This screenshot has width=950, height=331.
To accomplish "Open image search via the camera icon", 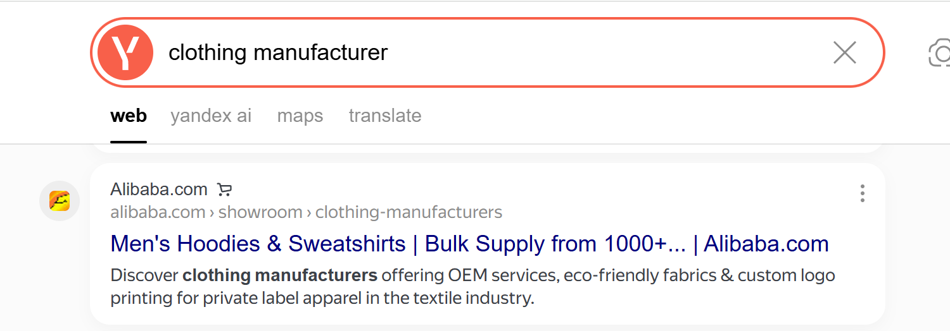I will (940, 53).
